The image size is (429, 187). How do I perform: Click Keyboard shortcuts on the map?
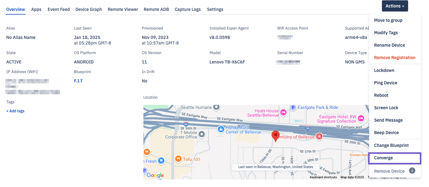click(x=323, y=177)
